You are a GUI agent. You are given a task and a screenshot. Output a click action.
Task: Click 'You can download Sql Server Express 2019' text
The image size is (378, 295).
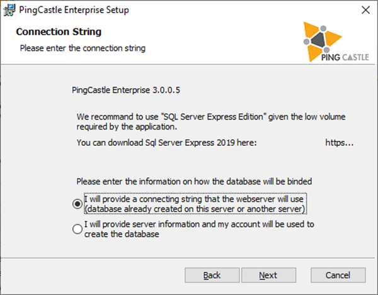(166, 143)
